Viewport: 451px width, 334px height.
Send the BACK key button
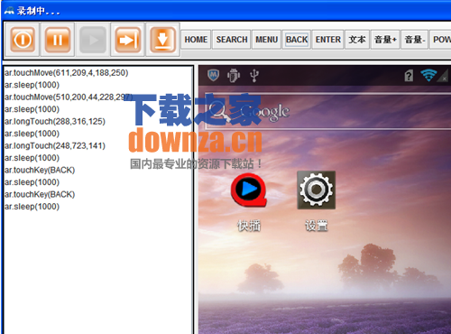297,40
